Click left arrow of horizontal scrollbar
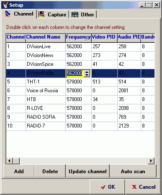Screen dimensions: 162x195 pos(9,161)
